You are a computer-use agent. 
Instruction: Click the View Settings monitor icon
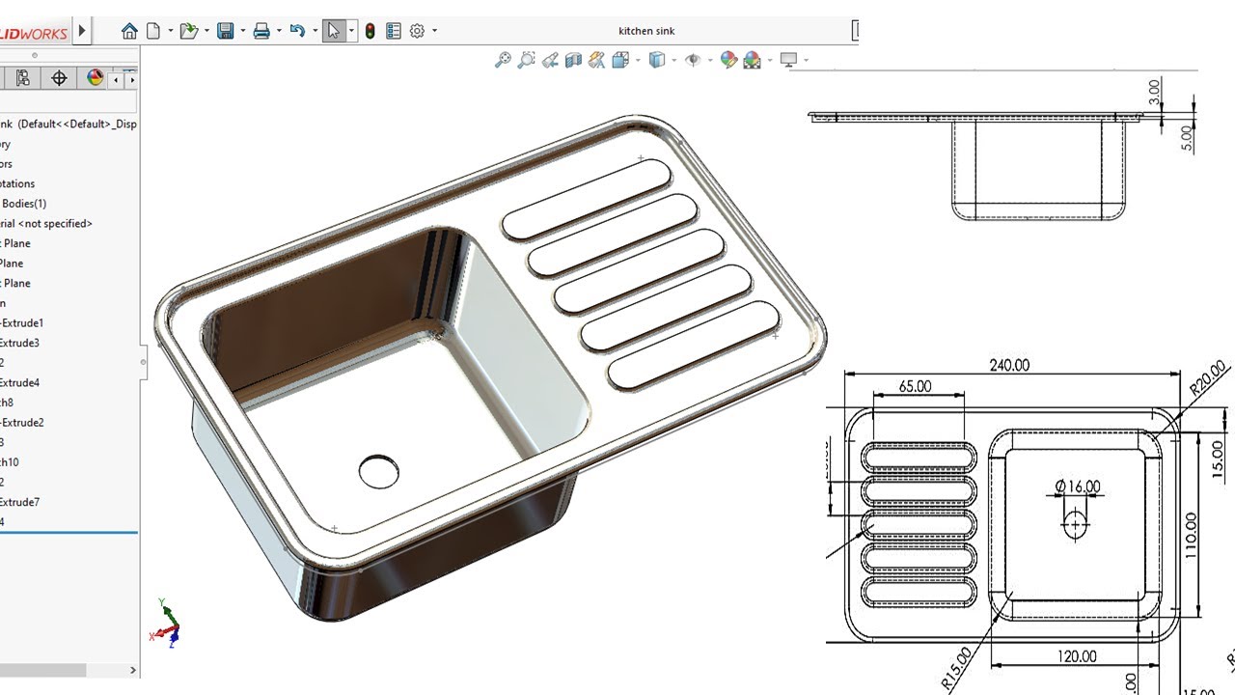788,60
